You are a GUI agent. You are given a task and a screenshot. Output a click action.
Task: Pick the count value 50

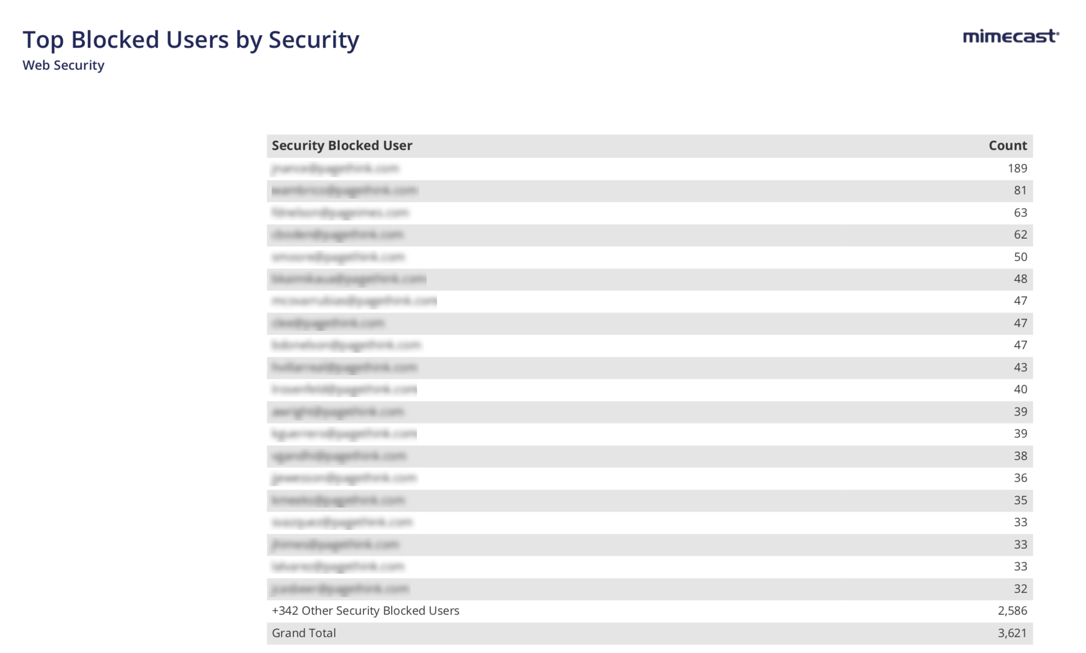pos(1020,257)
